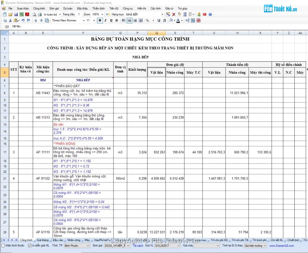The image size is (308, 253).
Task: Open the Giá VL GVL242017 dropdown
Action: [168, 246]
